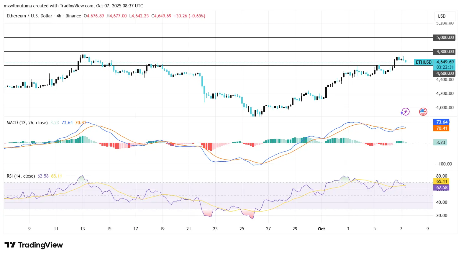Click the 4,600.00 price level label
This screenshot has width=461, height=256.
tap(444, 73)
